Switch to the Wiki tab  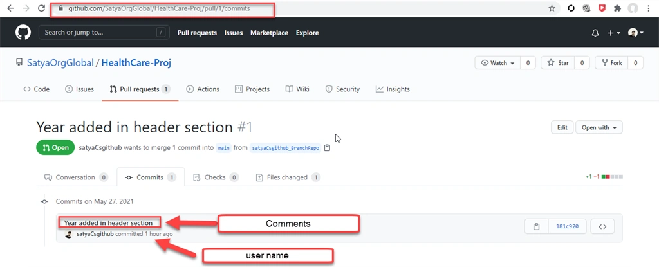pos(297,89)
